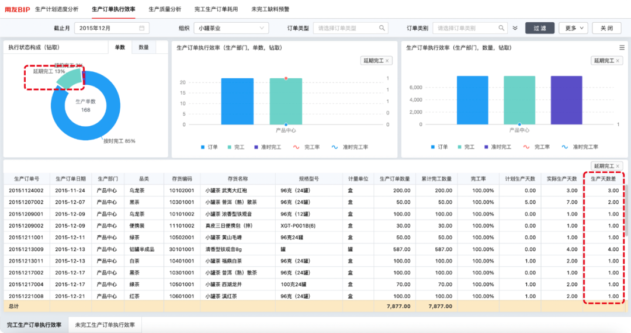Open 更多 dropdown button
Viewport: 631px width, 333px height.
tap(574, 28)
